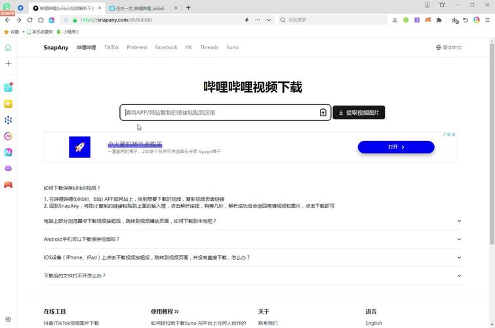
Task: Open the sidebar home icon
Action: tap(8, 48)
